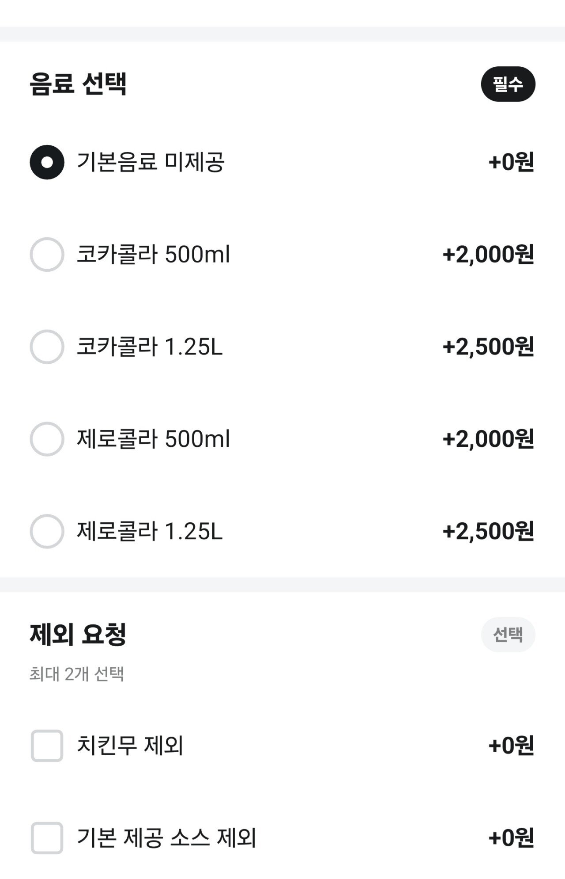This screenshot has height=879, width=565.
Task: Tap the +2,000원 price for 코카콜라 500ml
Action: pos(488,255)
